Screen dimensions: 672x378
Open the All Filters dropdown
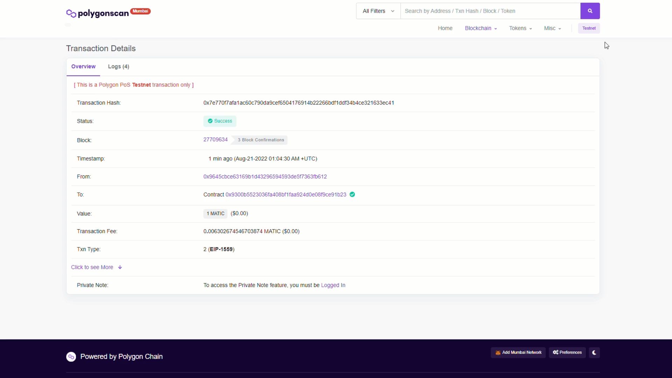[x=378, y=11]
